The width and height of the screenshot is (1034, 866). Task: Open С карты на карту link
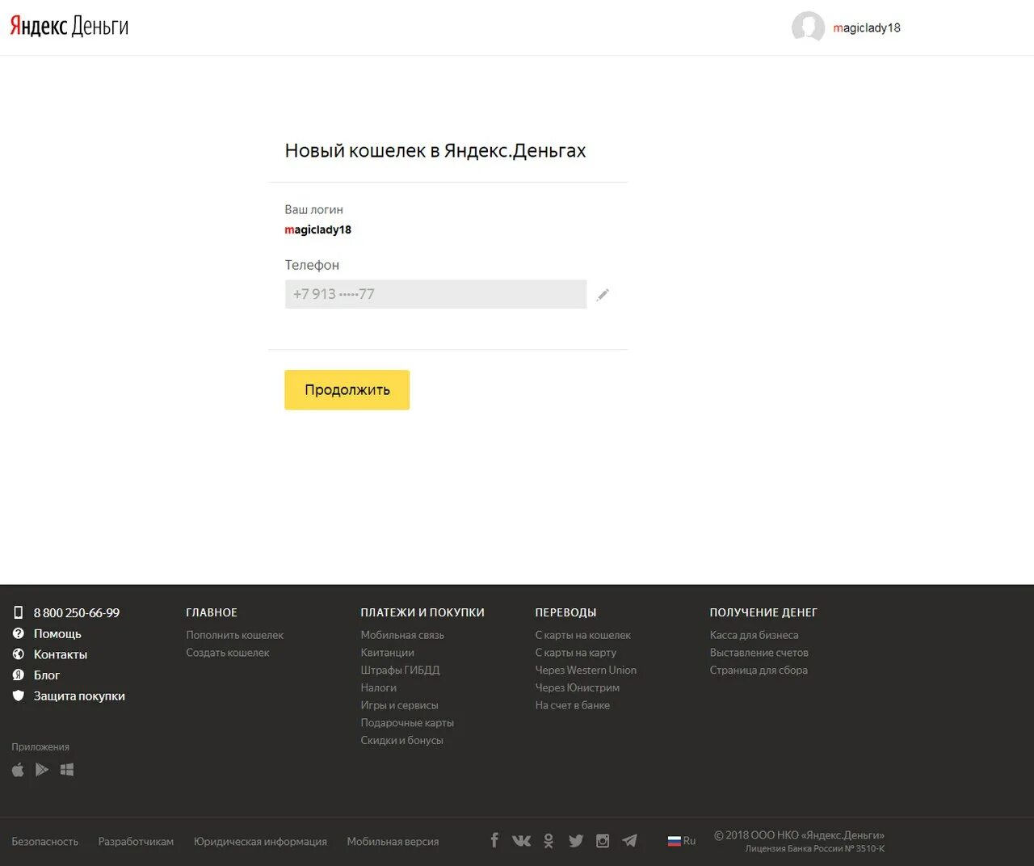coord(576,653)
